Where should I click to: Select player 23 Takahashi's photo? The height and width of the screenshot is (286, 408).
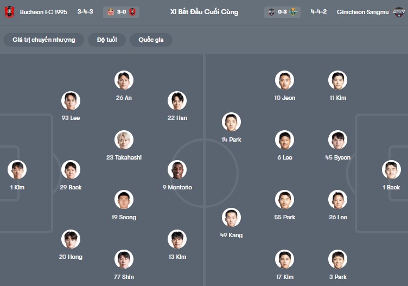tap(124, 139)
